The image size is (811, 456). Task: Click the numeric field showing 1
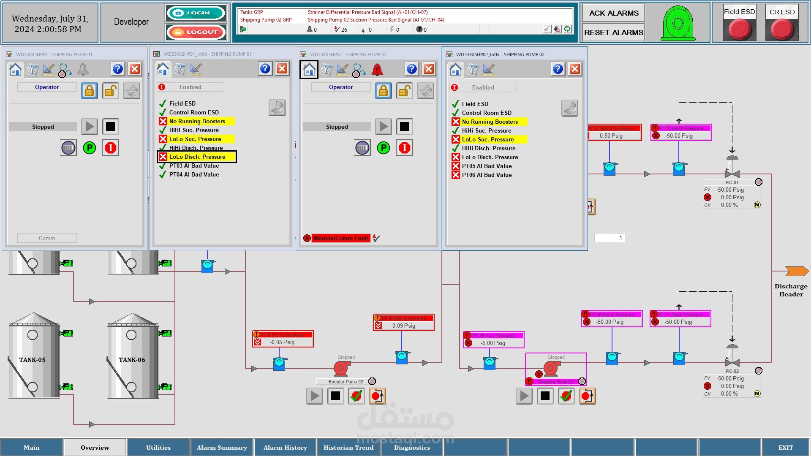609,238
